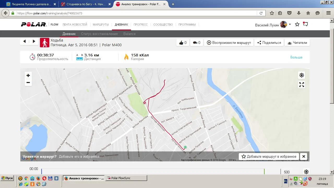Click the RU language indicator in the tray
Image resolution: width=334 pixels, height=188 pixels.
[286, 181]
